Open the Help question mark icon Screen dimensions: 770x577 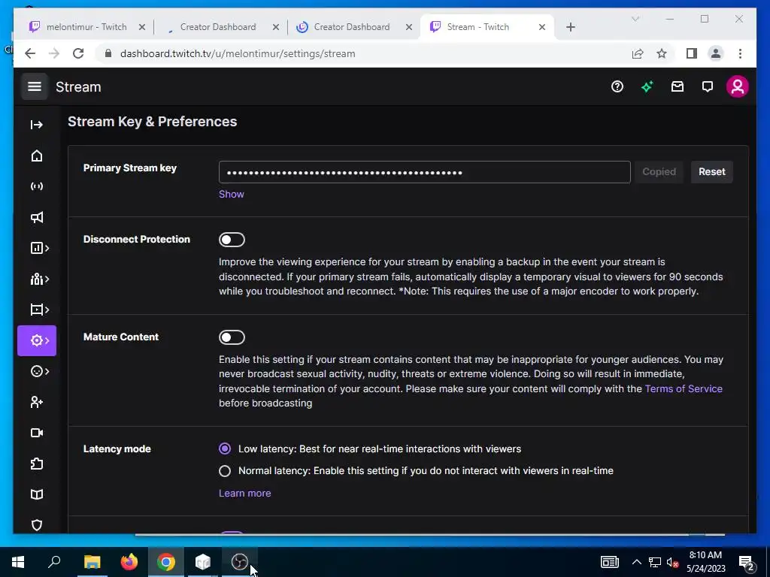click(x=617, y=87)
